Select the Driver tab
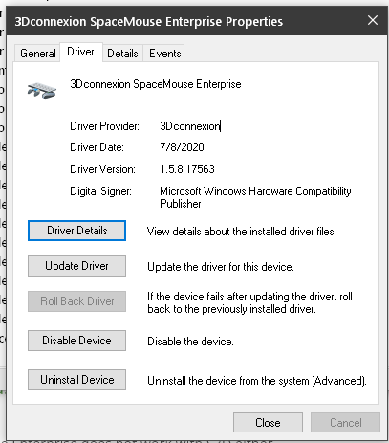The image size is (389, 443). click(x=81, y=52)
